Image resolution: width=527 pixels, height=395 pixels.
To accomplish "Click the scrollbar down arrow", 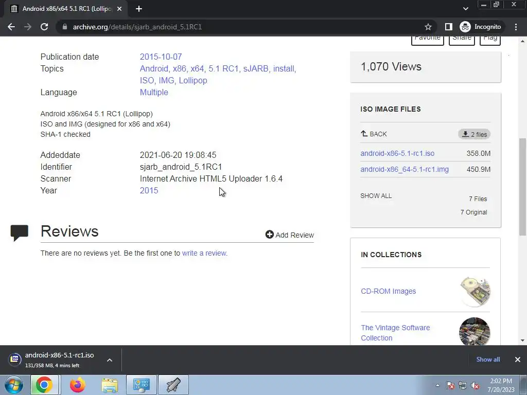I will pos(523,340).
